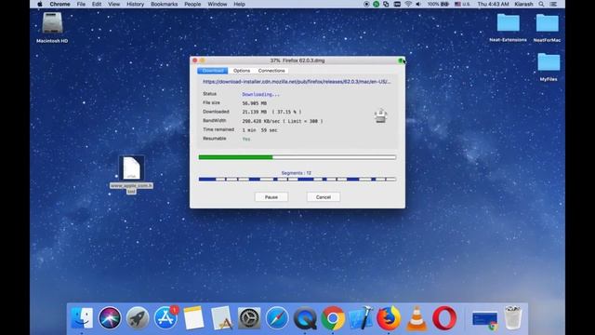Open the Edit menu

[x=97, y=4]
